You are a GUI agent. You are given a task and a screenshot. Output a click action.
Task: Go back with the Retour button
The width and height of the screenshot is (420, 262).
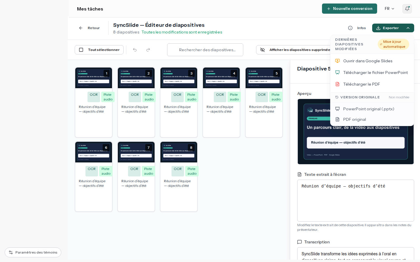pos(89,28)
